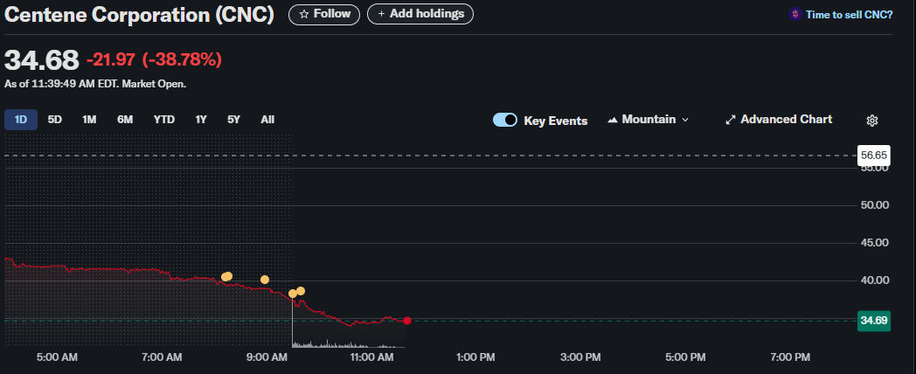The image size is (916, 374).
Task: Select the 1D time range tab
Action: tap(21, 120)
